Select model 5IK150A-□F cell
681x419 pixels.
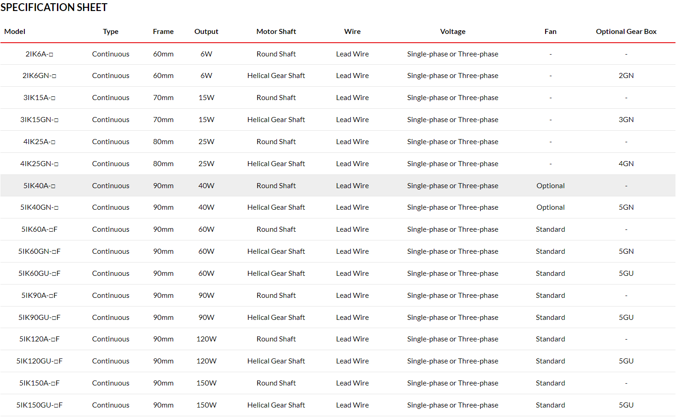point(39,383)
